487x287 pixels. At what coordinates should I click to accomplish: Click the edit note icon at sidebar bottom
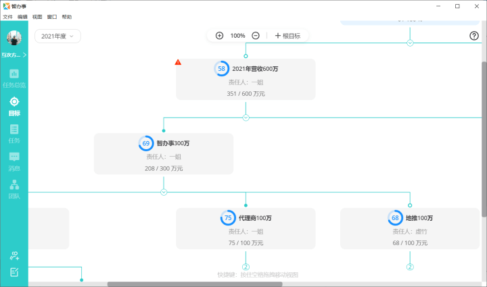tap(14, 272)
